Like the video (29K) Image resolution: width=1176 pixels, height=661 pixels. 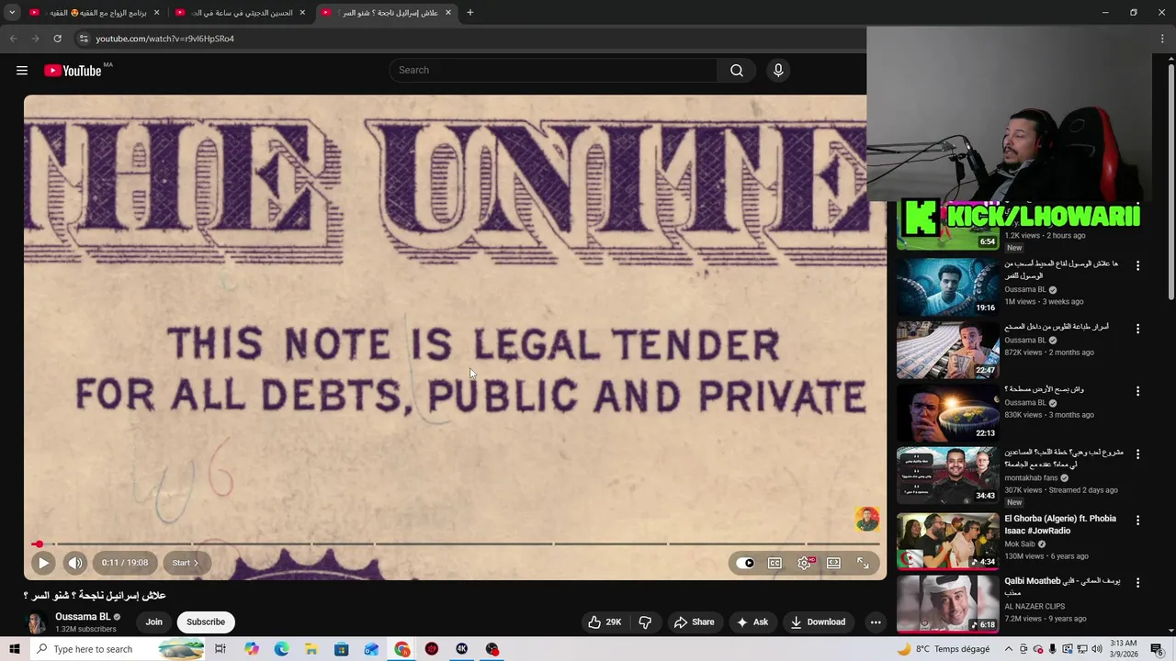605,622
